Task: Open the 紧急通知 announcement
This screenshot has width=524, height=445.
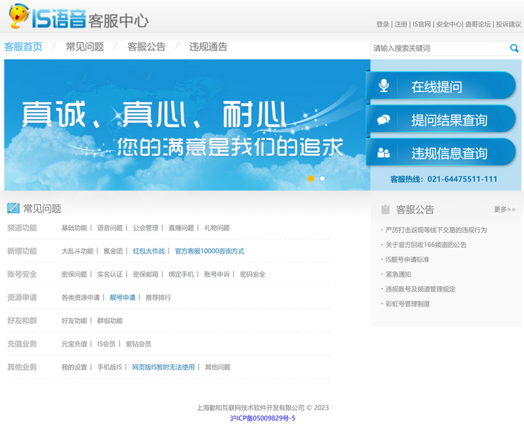Action: click(x=398, y=274)
